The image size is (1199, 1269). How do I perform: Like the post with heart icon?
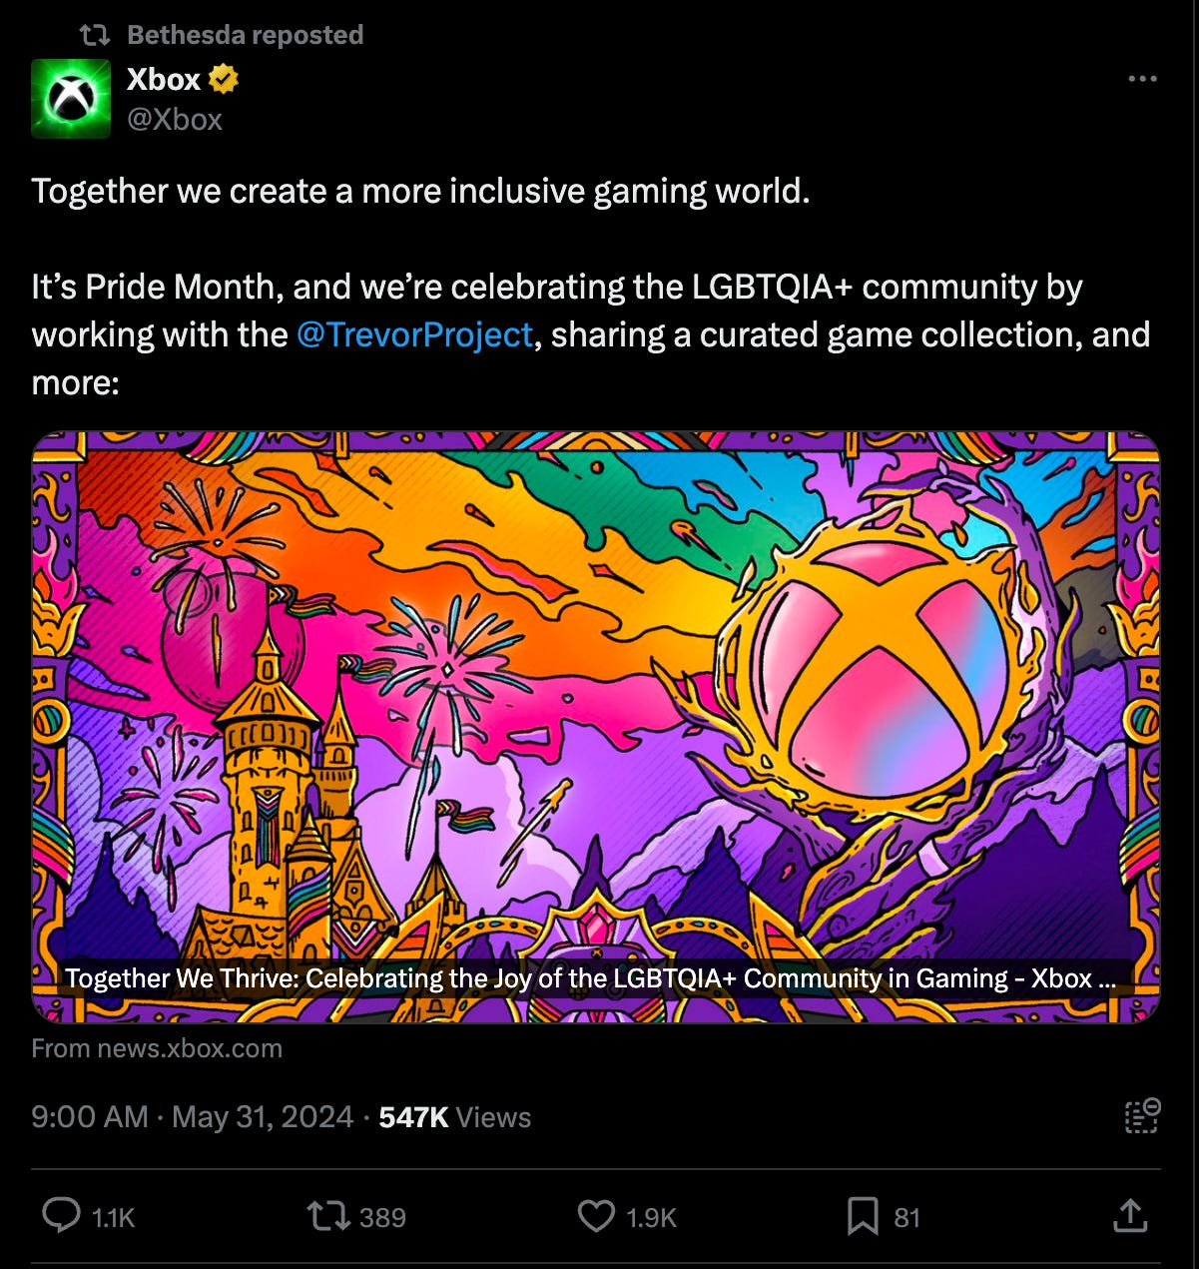point(596,1216)
